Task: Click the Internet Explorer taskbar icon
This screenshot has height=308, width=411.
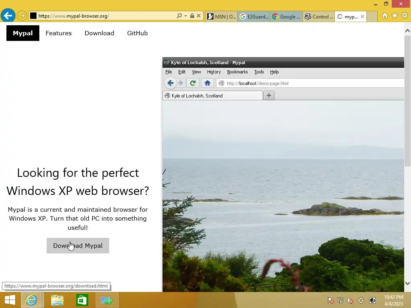Action: tap(31, 300)
